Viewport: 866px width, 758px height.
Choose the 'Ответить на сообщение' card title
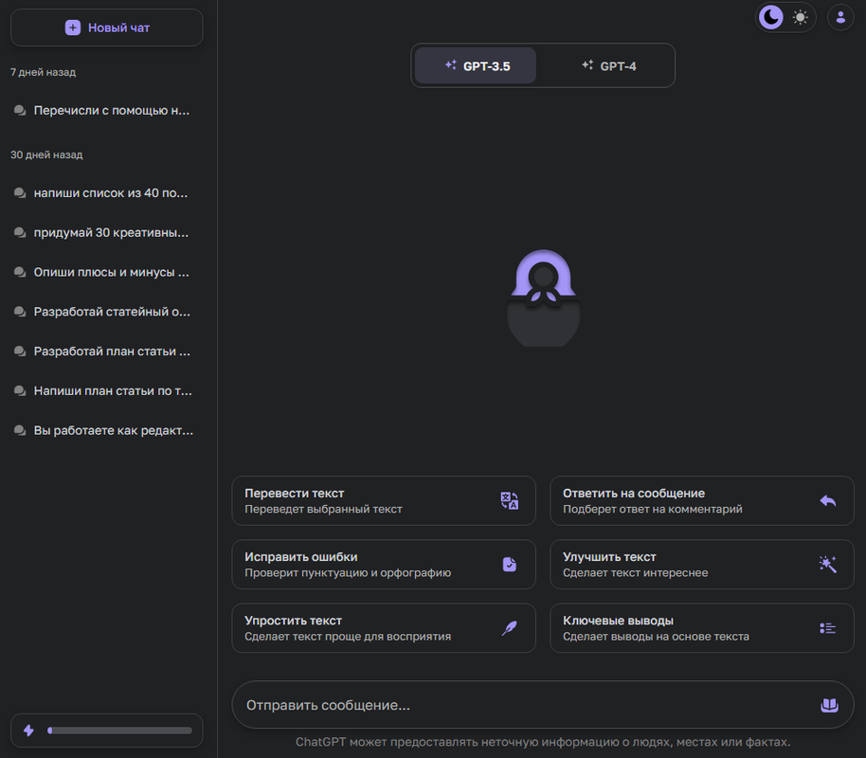point(634,494)
